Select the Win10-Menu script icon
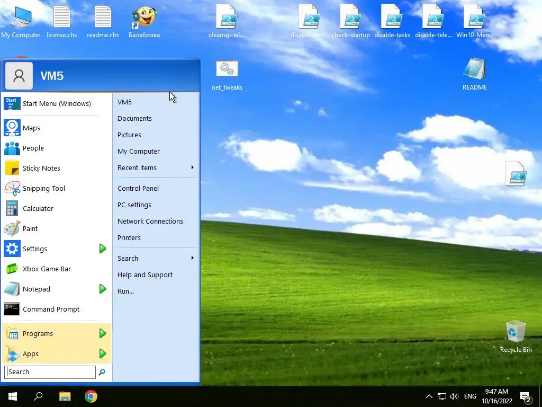The width and height of the screenshot is (542, 407). [474, 21]
